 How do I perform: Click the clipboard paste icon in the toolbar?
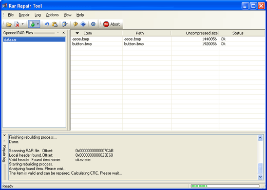click(x=54, y=24)
